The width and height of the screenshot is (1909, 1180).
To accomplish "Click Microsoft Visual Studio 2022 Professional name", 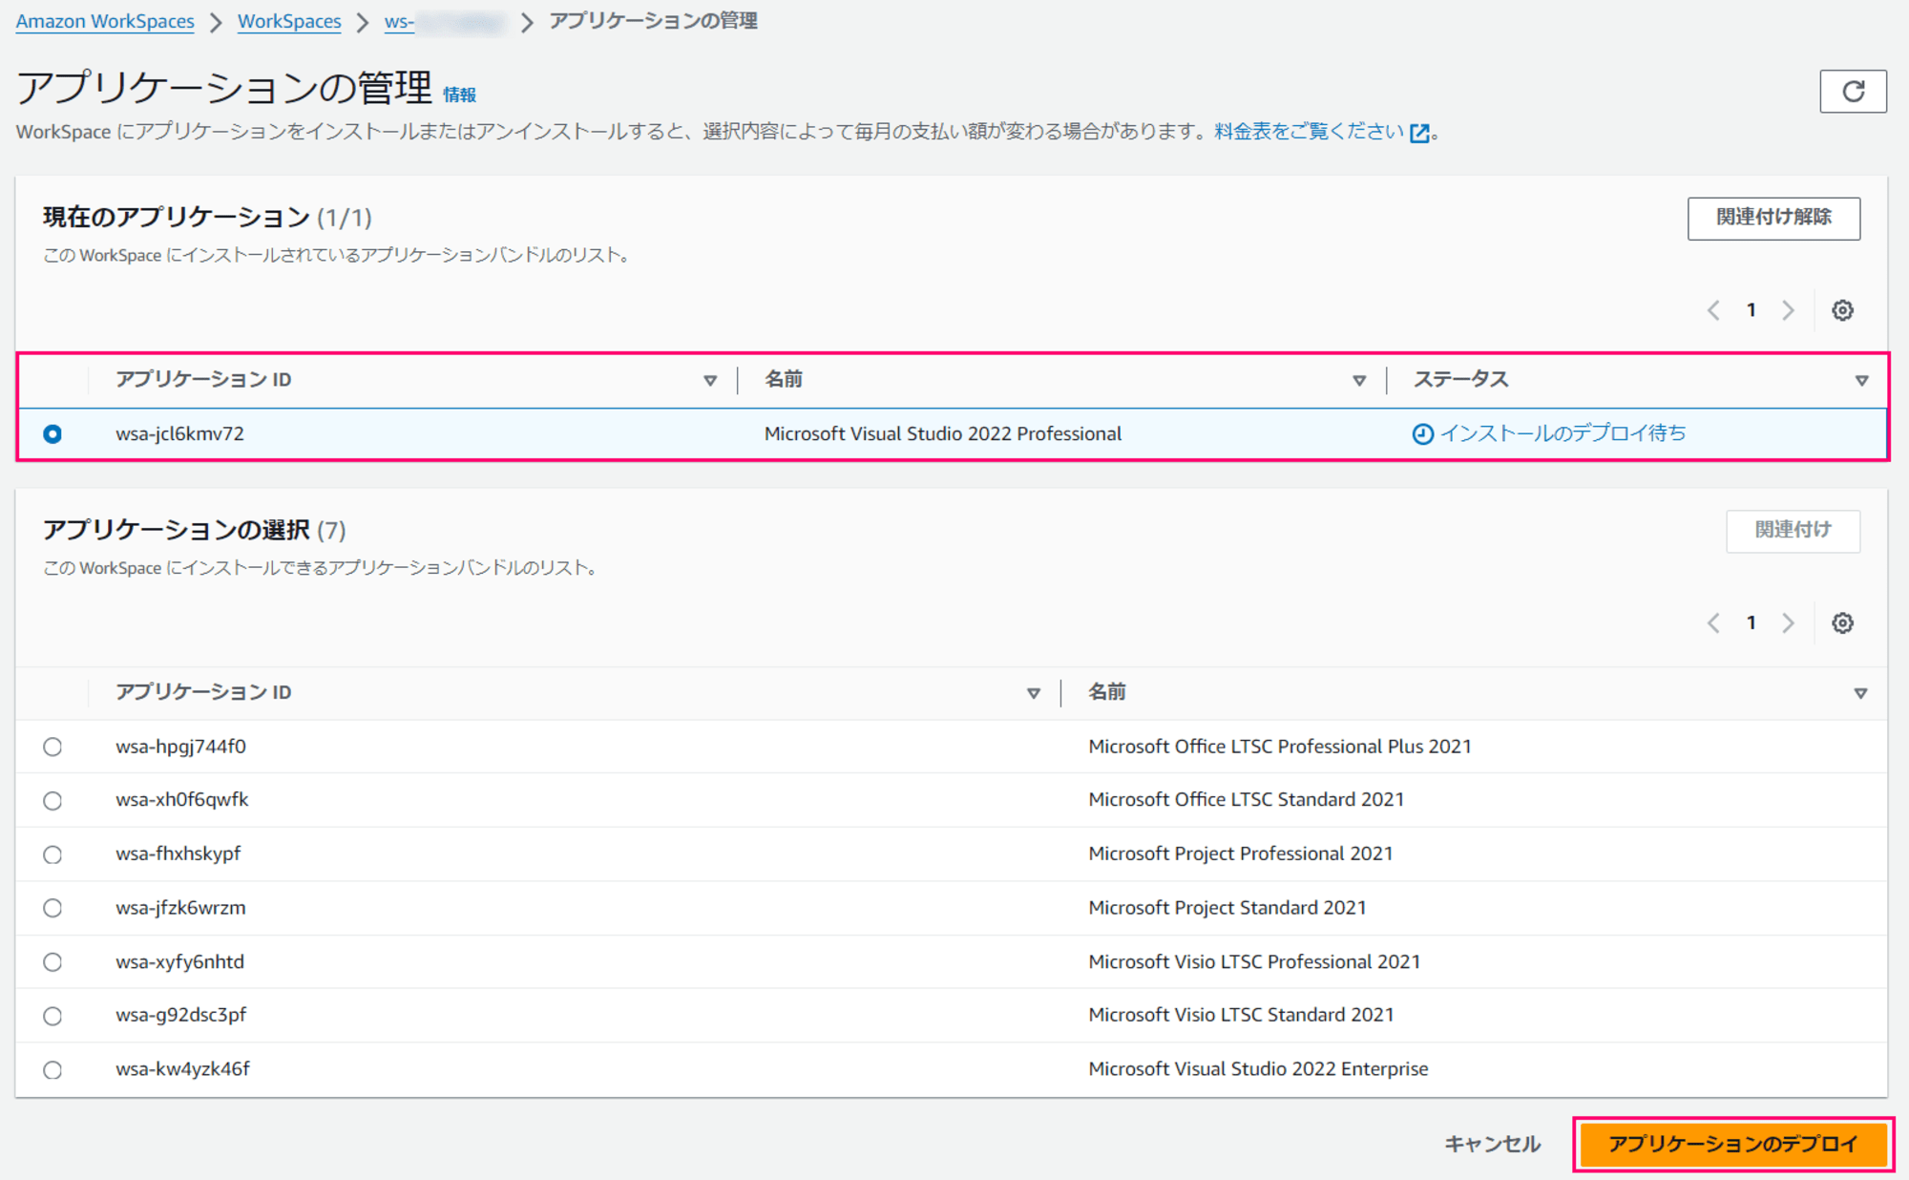I will 943,433.
